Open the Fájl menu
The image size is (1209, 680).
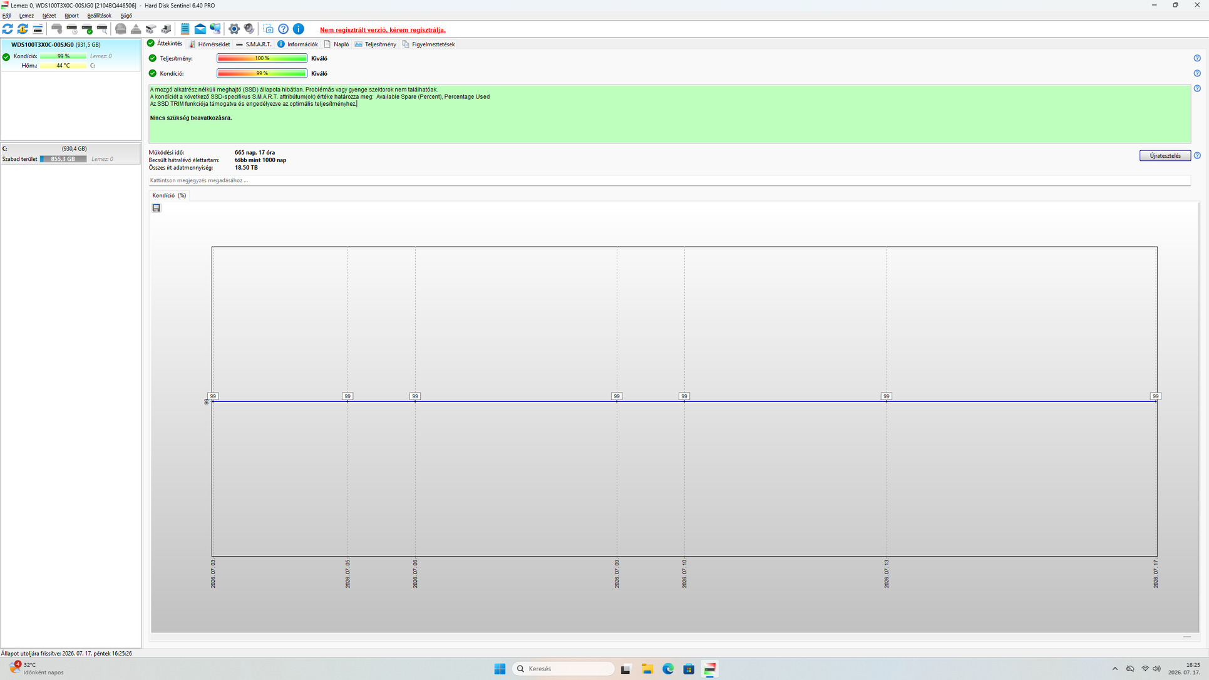(x=6, y=16)
